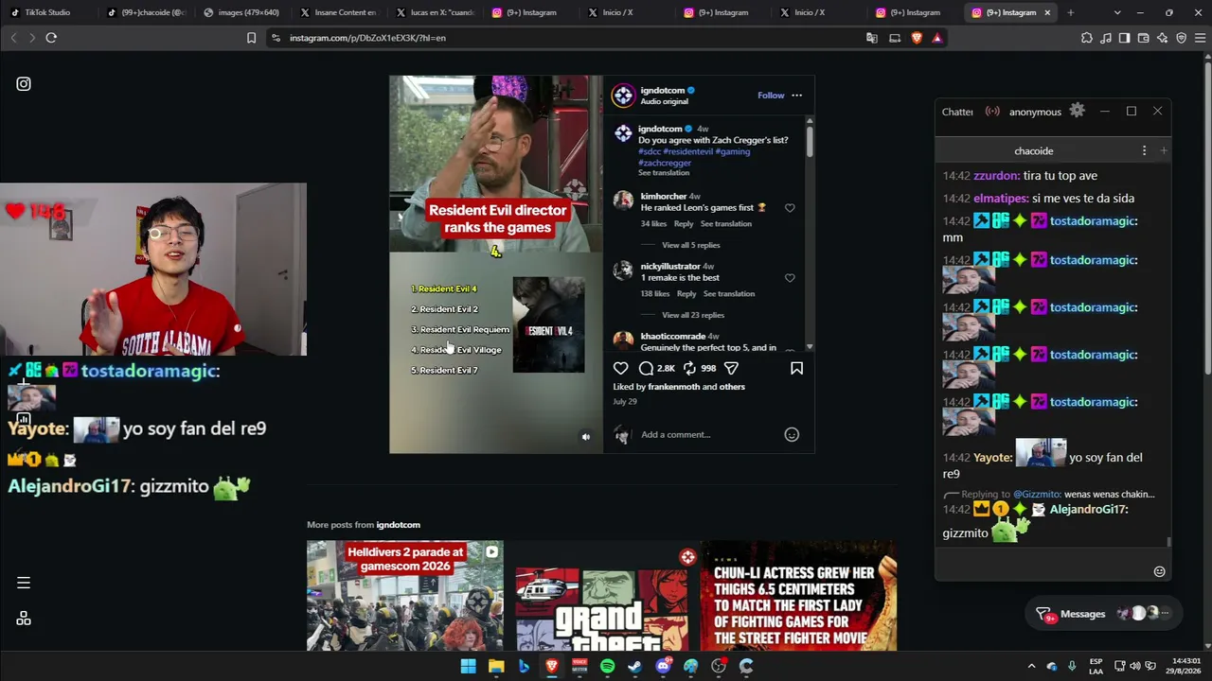Image resolution: width=1212 pixels, height=681 pixels.
Task: Expand View all 5 replies
Action: [690, 245]
